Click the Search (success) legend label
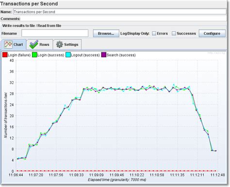 pos(121,55)
